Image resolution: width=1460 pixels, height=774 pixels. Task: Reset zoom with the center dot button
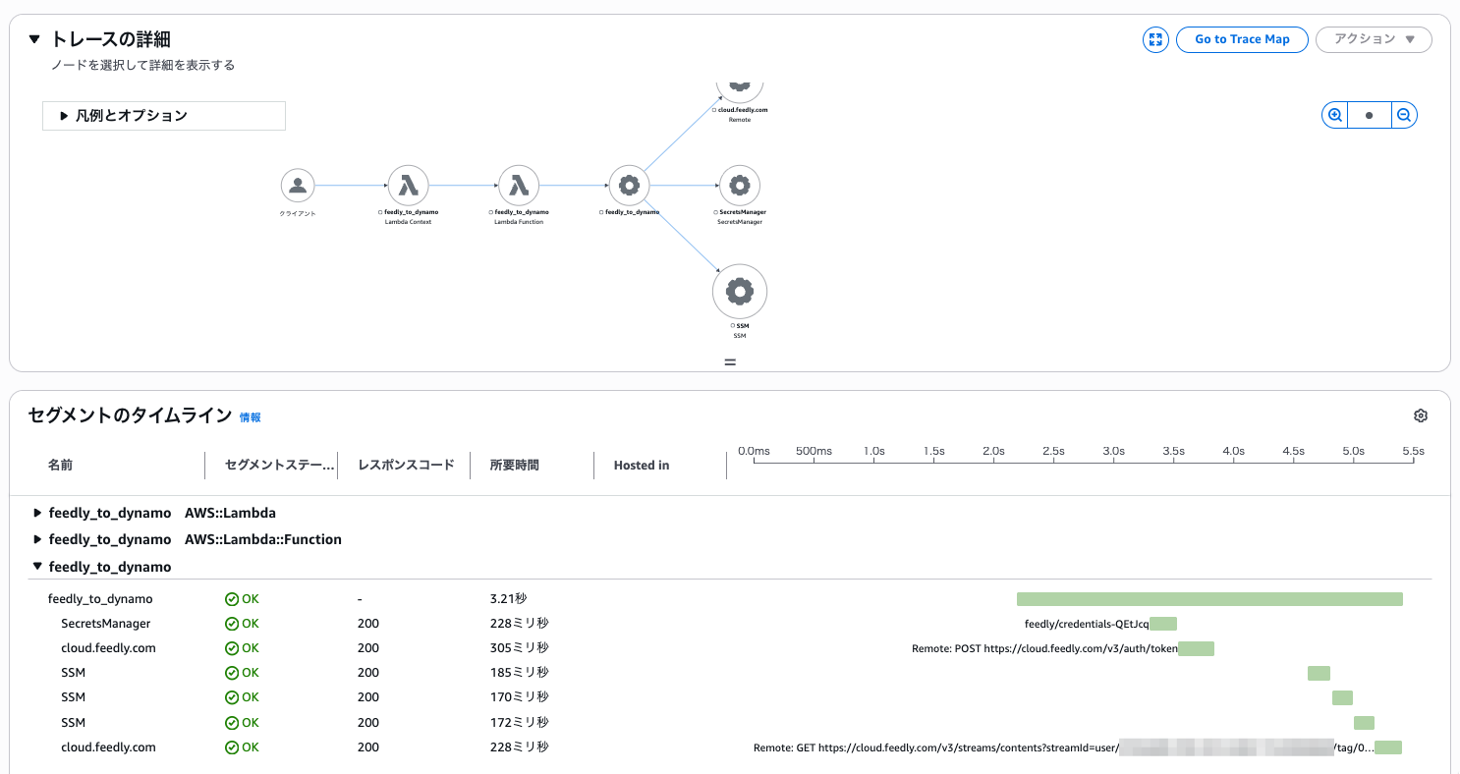click(1370, 115)
